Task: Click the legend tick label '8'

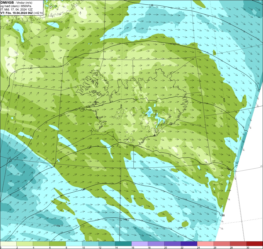Action: coord(67,247)
